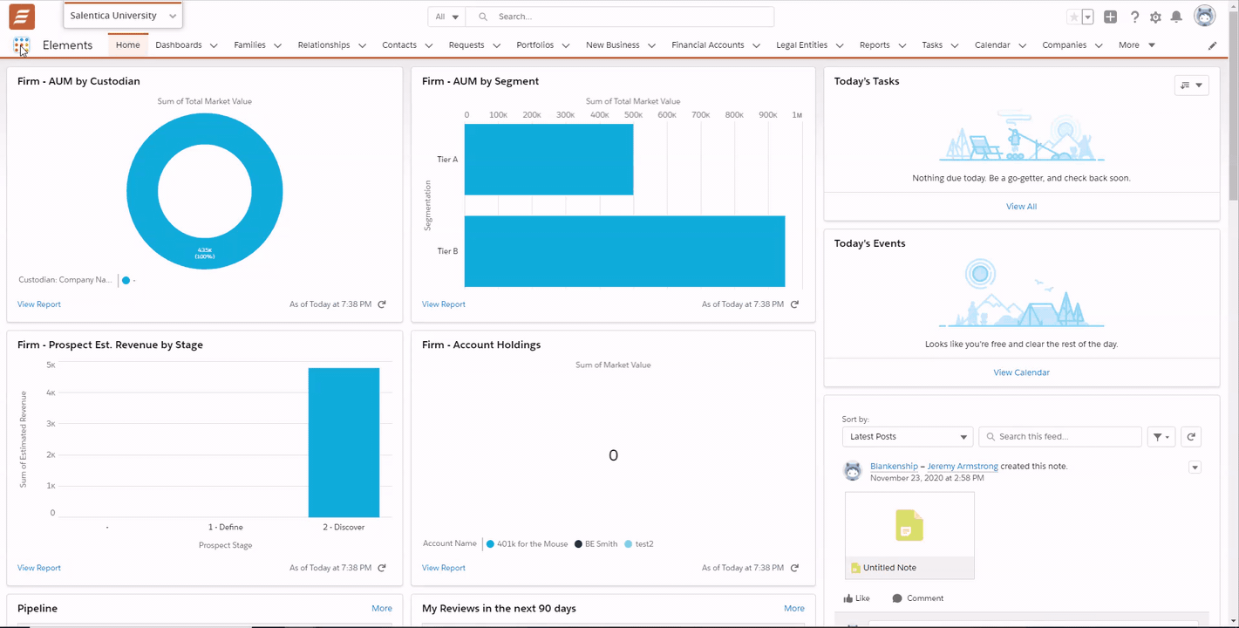Image resolution: width=1239 pixels, height=628 pixels.
Task: Open the search scope All dropdown
Action: tap(446, 17)
